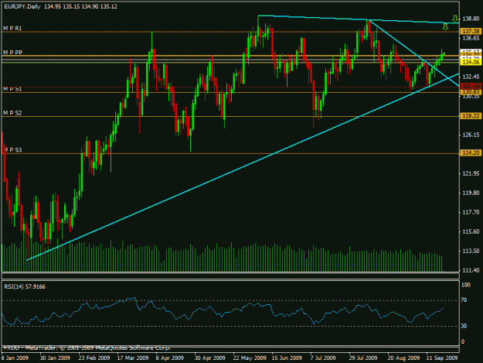Image resolution: width=483 pixels, height=363 pixels.
Task: Click the RSI scale value 70
Action: coord(464,300)
